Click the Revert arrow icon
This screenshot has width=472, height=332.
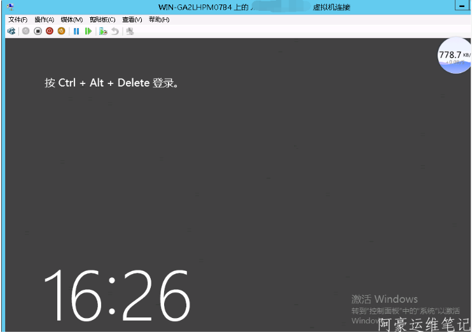[115, 31]
